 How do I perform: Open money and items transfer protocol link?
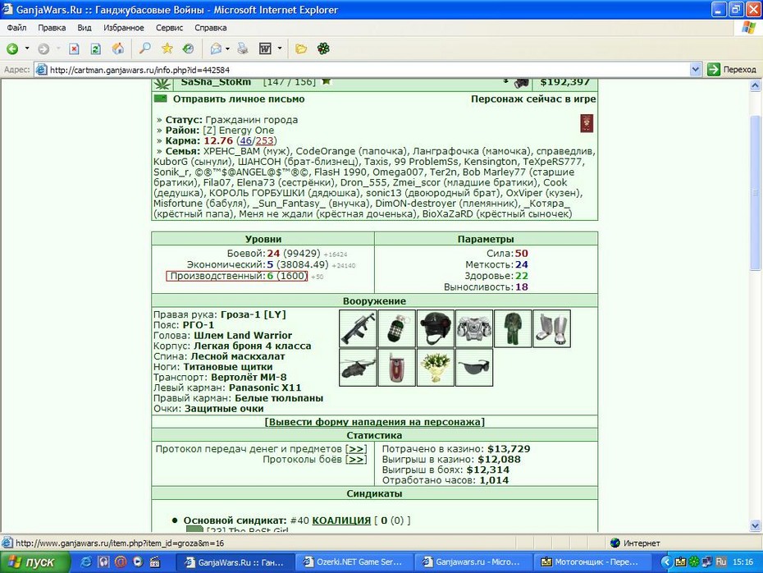tap(357, 449)
